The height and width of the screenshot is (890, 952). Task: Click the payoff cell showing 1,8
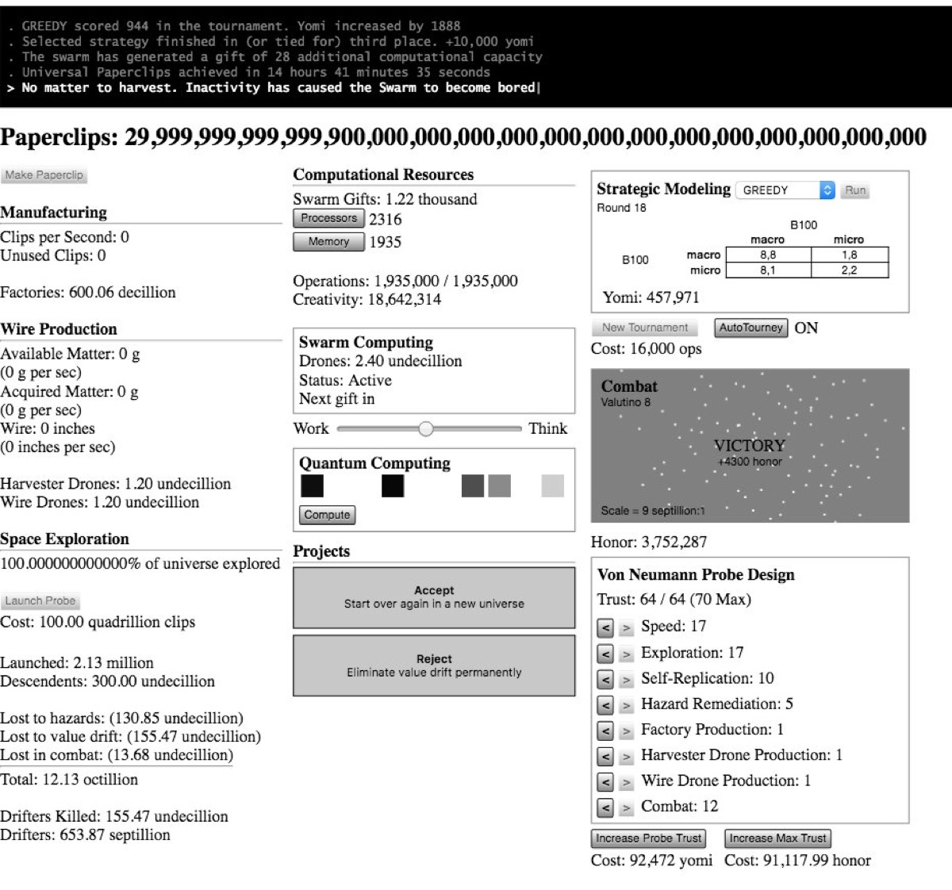point(850,255)
